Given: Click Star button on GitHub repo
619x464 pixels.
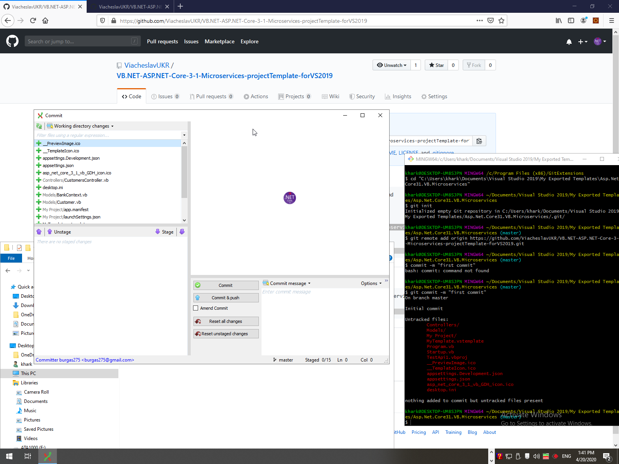Looking at the screenshot, I should pos(436,65).
